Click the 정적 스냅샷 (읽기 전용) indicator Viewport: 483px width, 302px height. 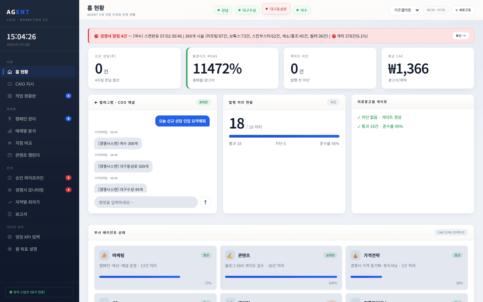click(40, 292)
